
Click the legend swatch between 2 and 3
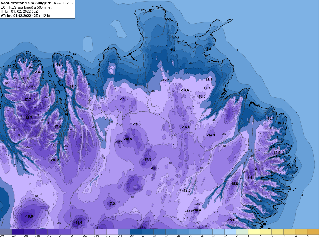click(x=277, y=232)
